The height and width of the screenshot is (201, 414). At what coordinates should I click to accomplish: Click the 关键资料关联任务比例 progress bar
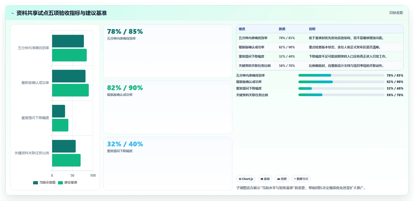click(x=341, y=95)
